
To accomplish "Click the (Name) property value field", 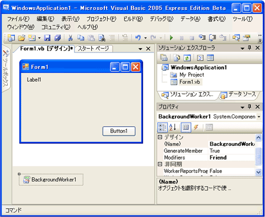I will coord(232,144).
